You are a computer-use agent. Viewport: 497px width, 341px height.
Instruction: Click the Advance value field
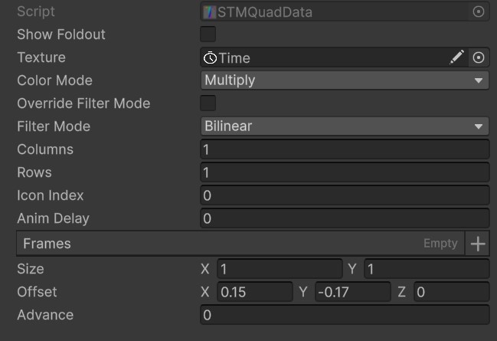point(344,315)
